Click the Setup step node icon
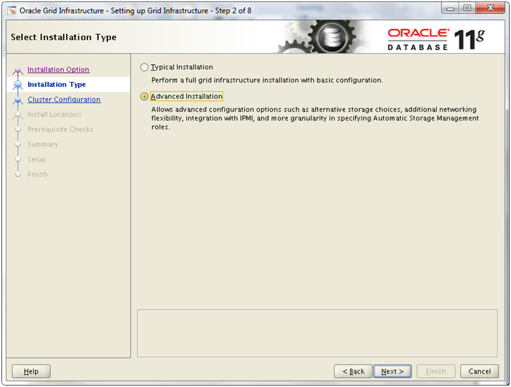The height and width of the screenshot is (387, 511). pos(18,160)
